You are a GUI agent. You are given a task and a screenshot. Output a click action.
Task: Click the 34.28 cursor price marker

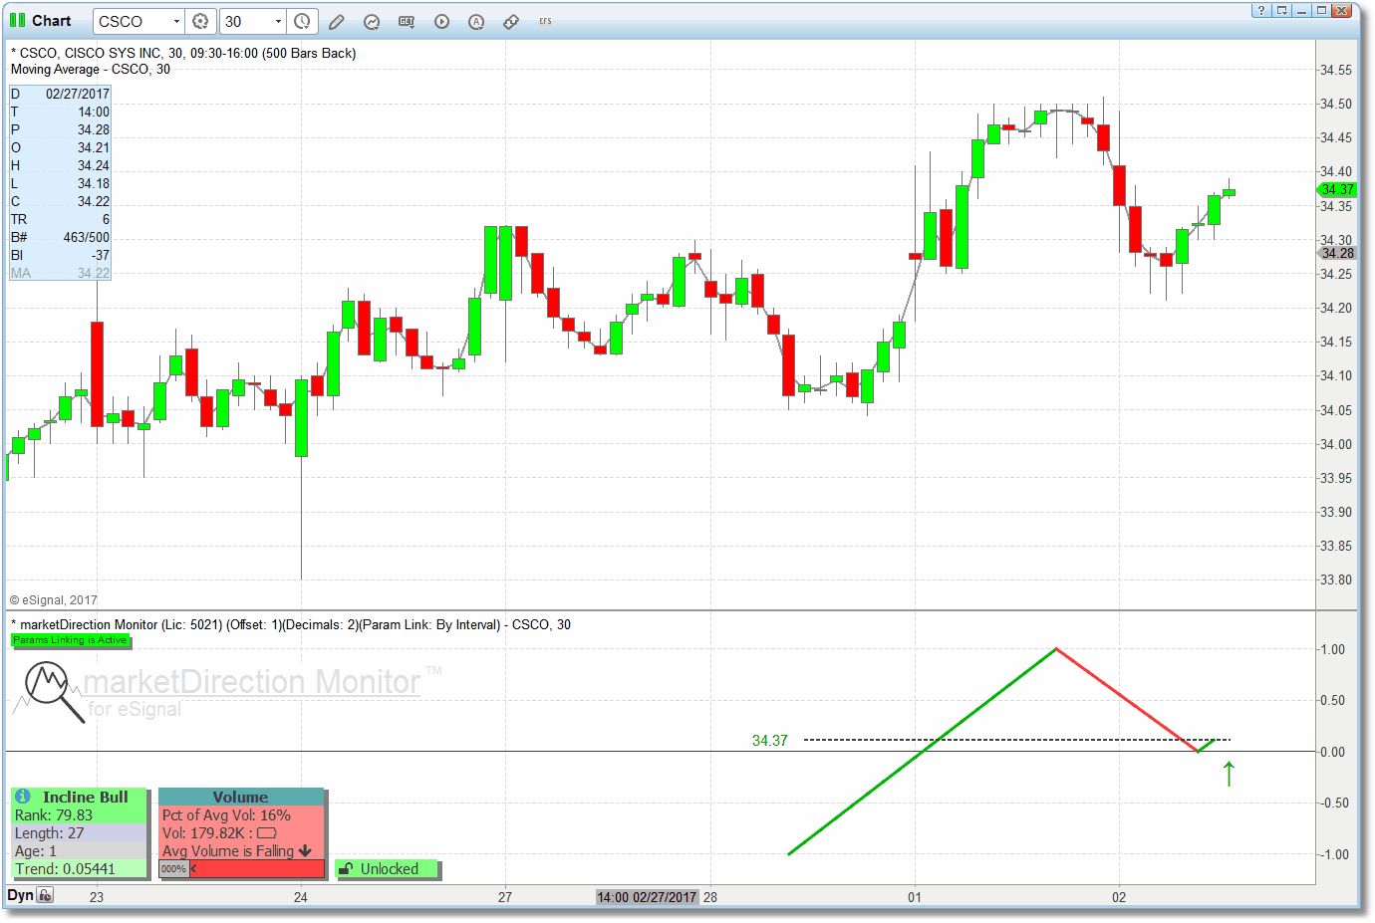pos(1337,253)
